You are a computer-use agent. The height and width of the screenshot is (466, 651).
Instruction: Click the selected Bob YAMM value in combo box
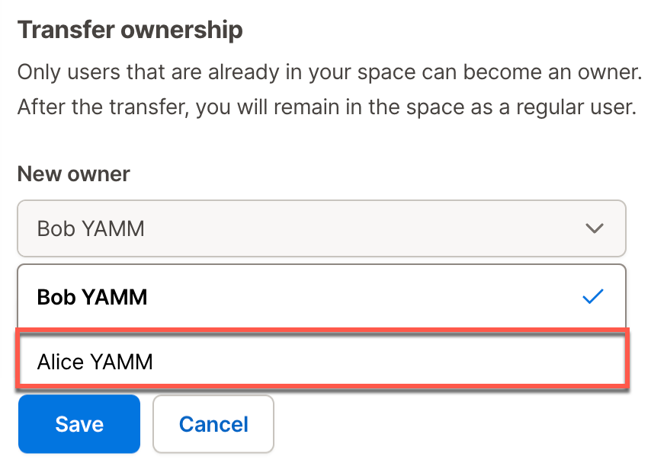click(91, 228)
